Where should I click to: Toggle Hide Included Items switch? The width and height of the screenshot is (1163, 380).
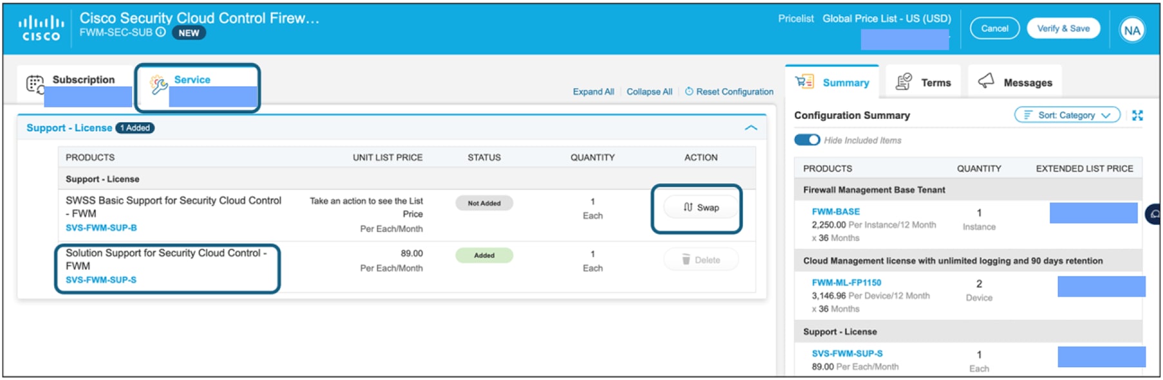coord(807,140)
